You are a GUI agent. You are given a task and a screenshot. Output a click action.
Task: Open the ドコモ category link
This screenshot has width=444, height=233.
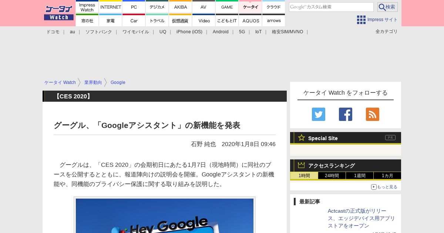click(53, 32)
